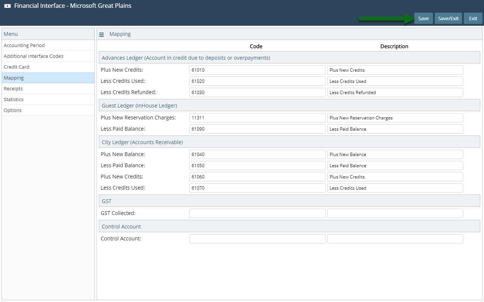Click the Exit button

point(473,18)
